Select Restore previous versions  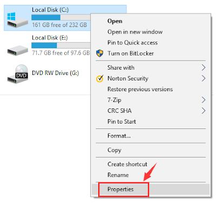point(140,90)
